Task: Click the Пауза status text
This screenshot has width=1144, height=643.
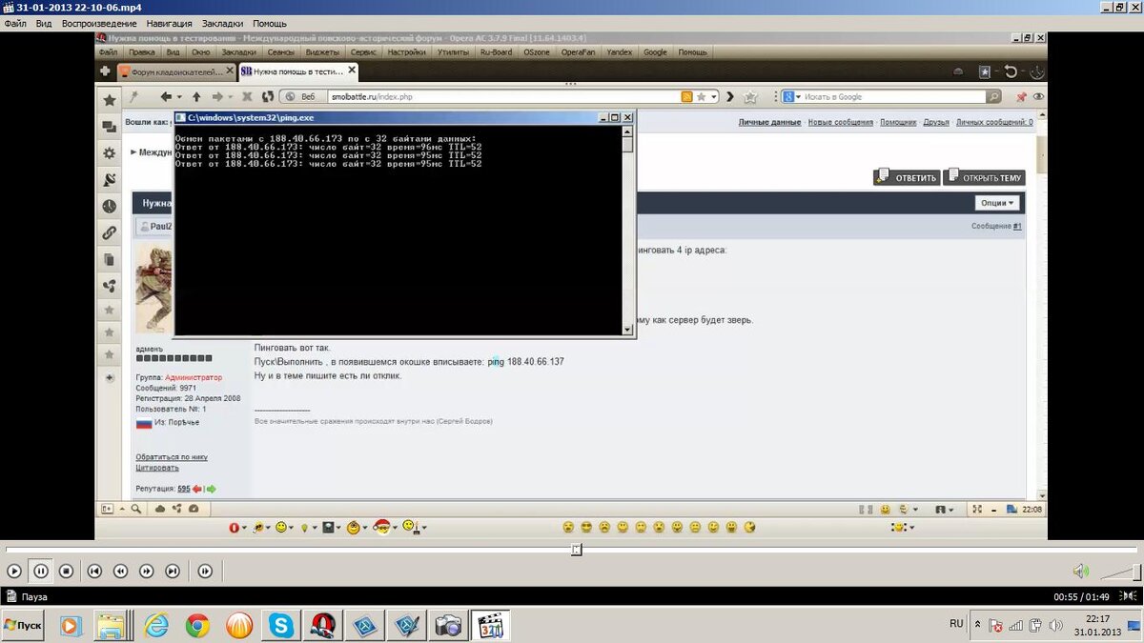Action: [x=34, y=597]
